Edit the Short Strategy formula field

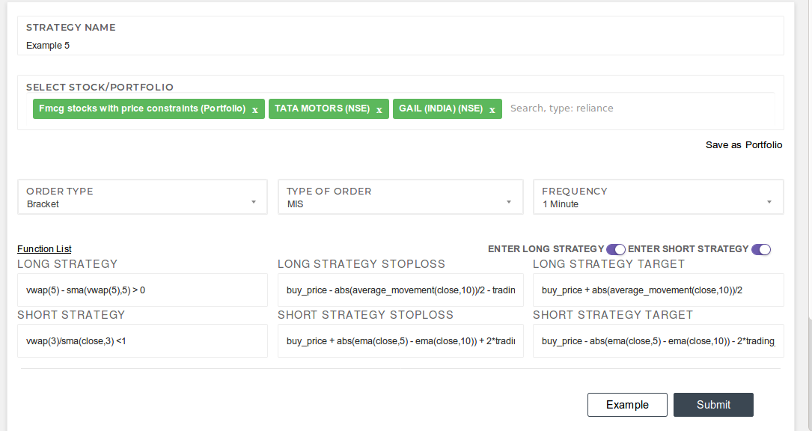coord(142,340)
